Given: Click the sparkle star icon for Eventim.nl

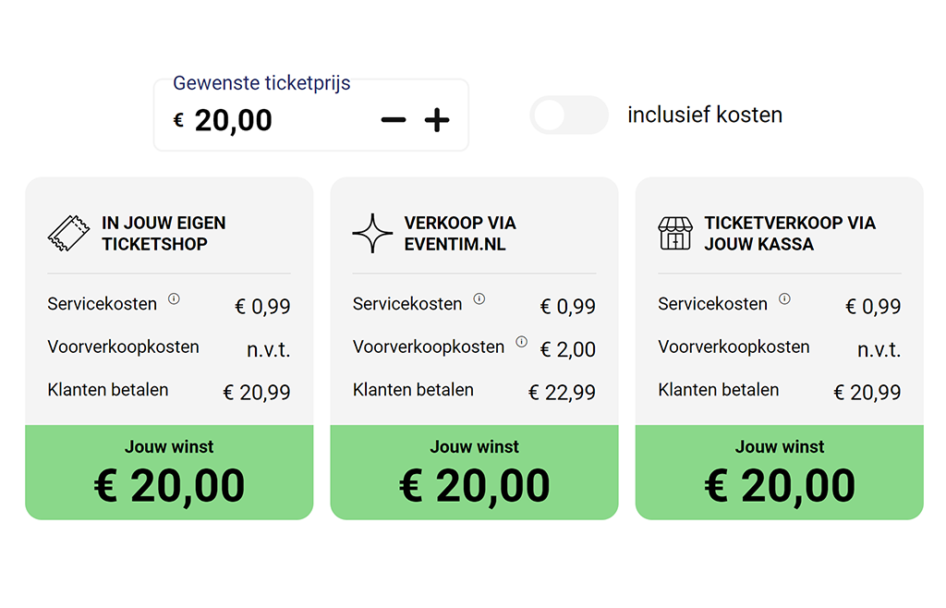Looking at the screenshot, I should [372, 233].
